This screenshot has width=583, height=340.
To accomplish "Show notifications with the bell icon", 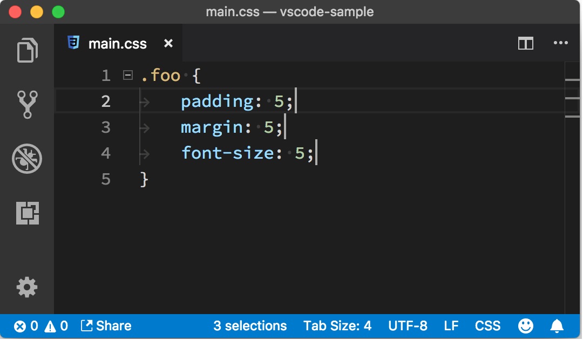I will point(557,326).
